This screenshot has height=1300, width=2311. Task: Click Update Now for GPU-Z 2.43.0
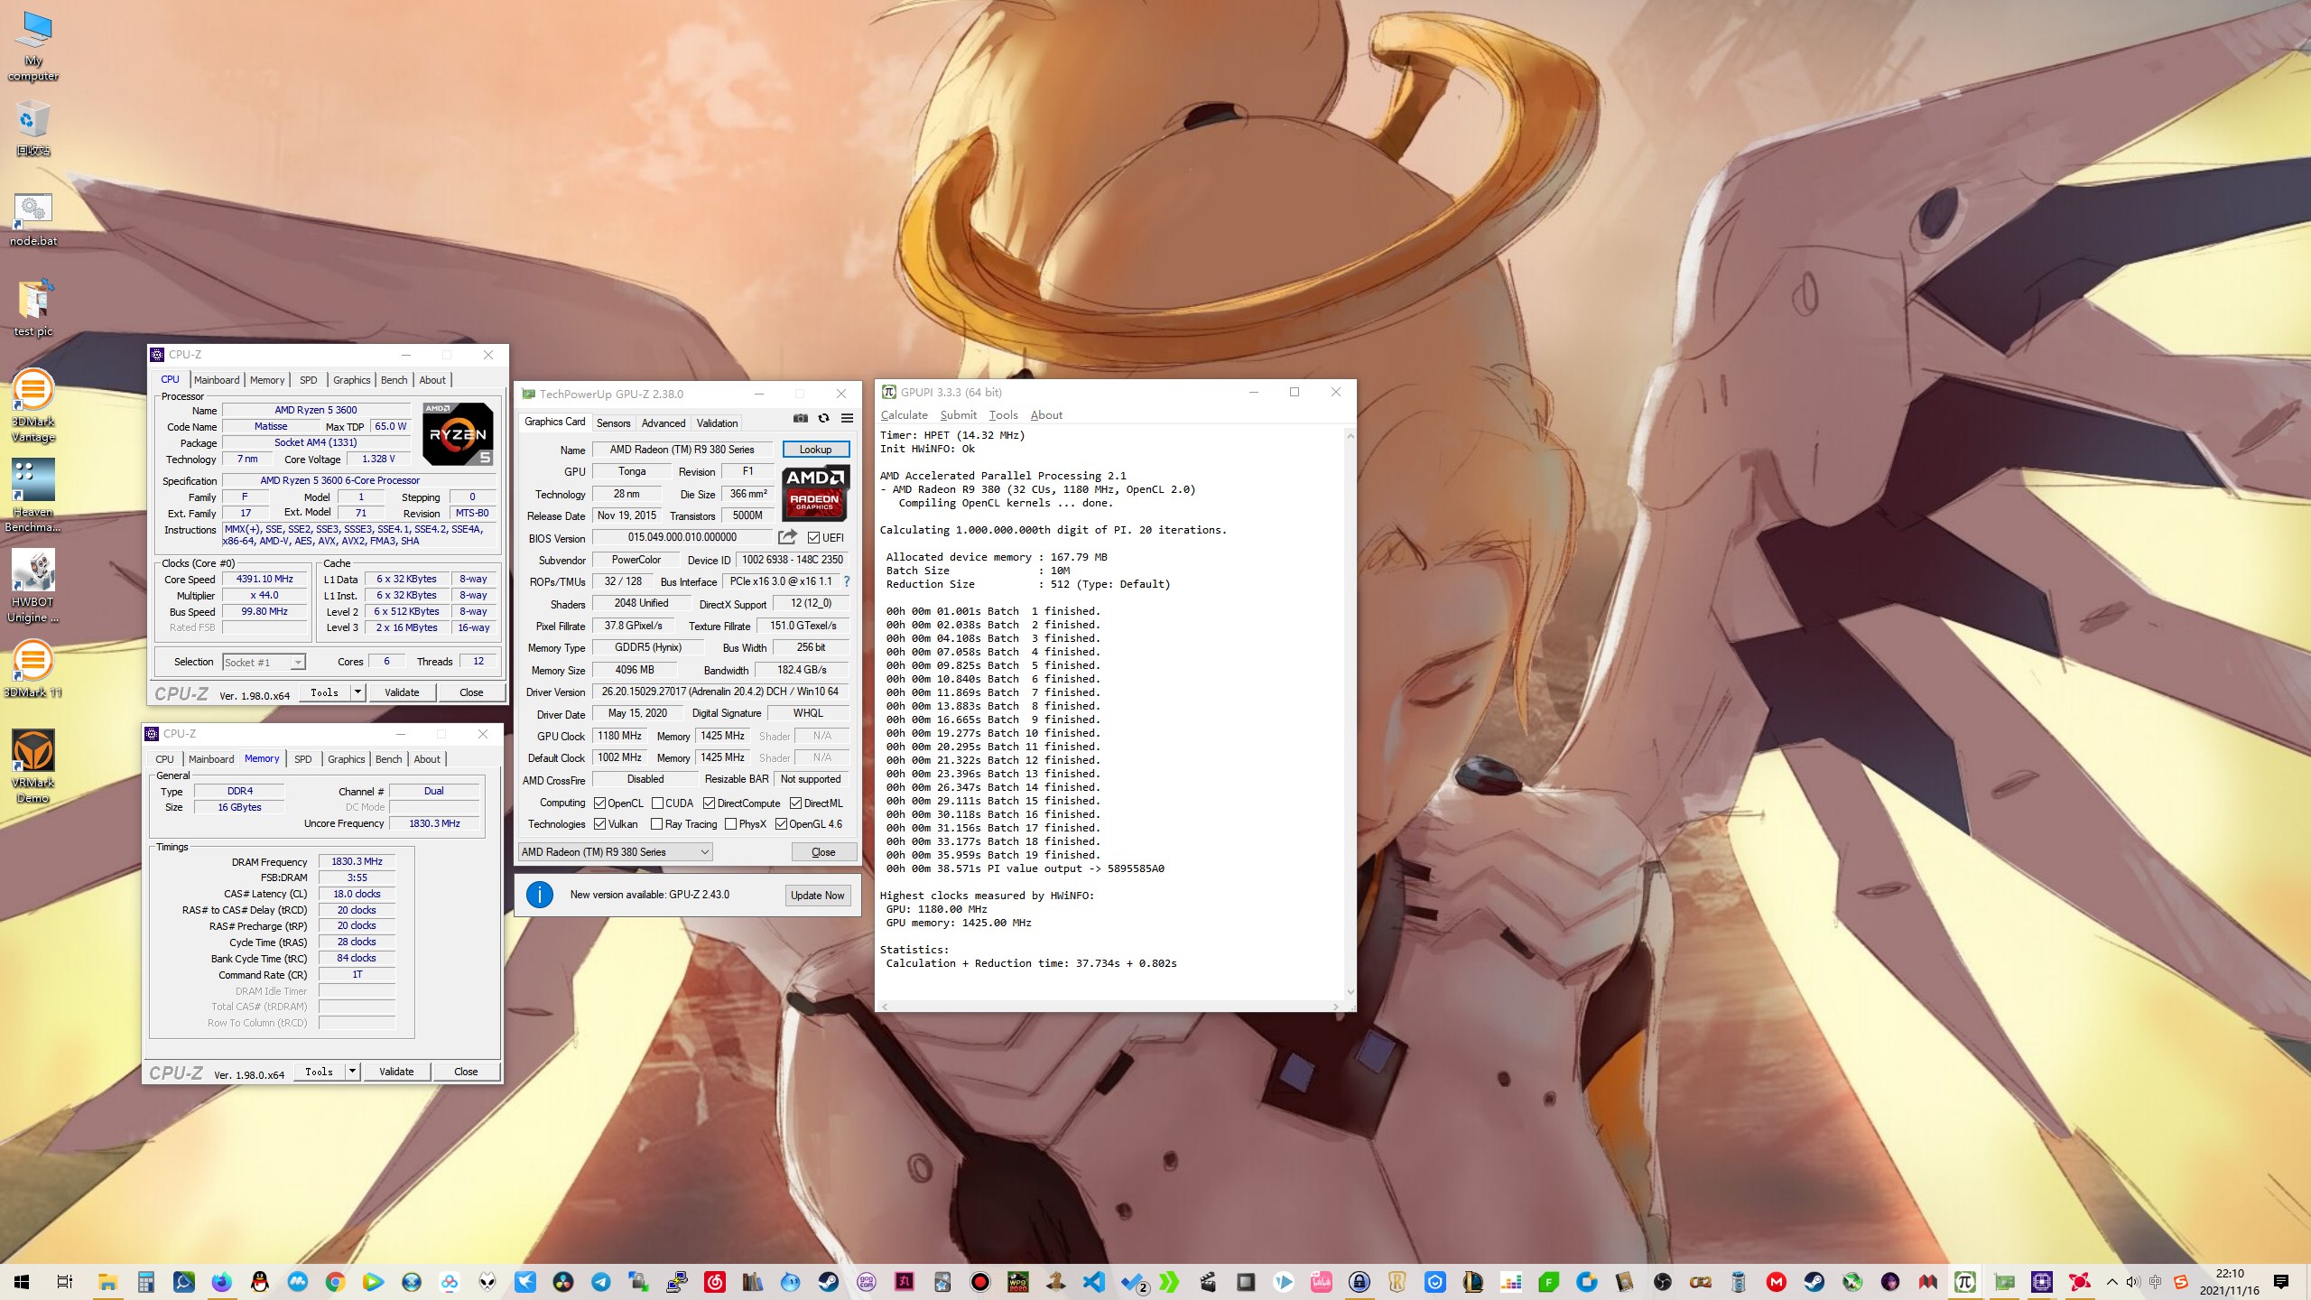coord(817,895)
